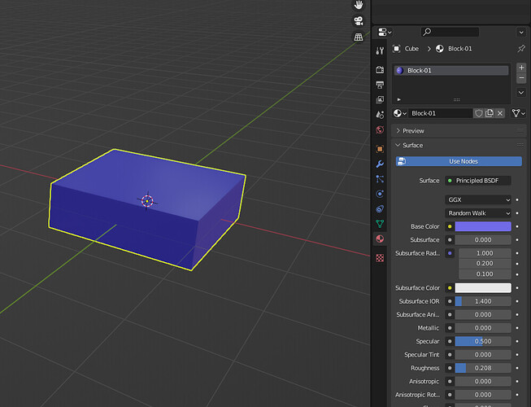This screenshot has width=531, height=407.
Task: Open the Particles properties tab
Action: [380, 179]
